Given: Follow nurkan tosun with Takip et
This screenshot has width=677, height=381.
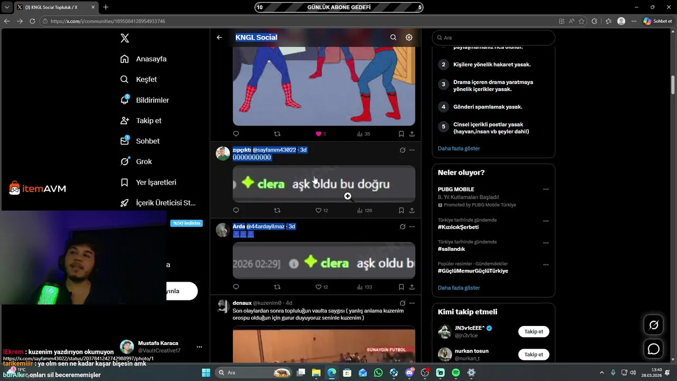Looking at the screenshot, I should [x=534, y=355].
